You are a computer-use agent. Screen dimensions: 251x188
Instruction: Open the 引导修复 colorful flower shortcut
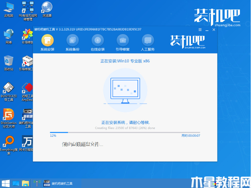28,37
